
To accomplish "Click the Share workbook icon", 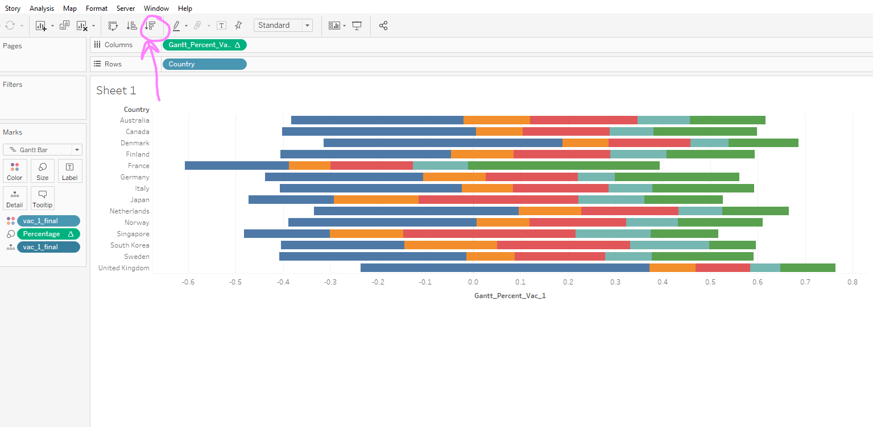I will 383,26.
